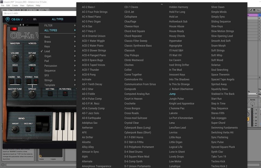Open the Options menu

(30, 5)
